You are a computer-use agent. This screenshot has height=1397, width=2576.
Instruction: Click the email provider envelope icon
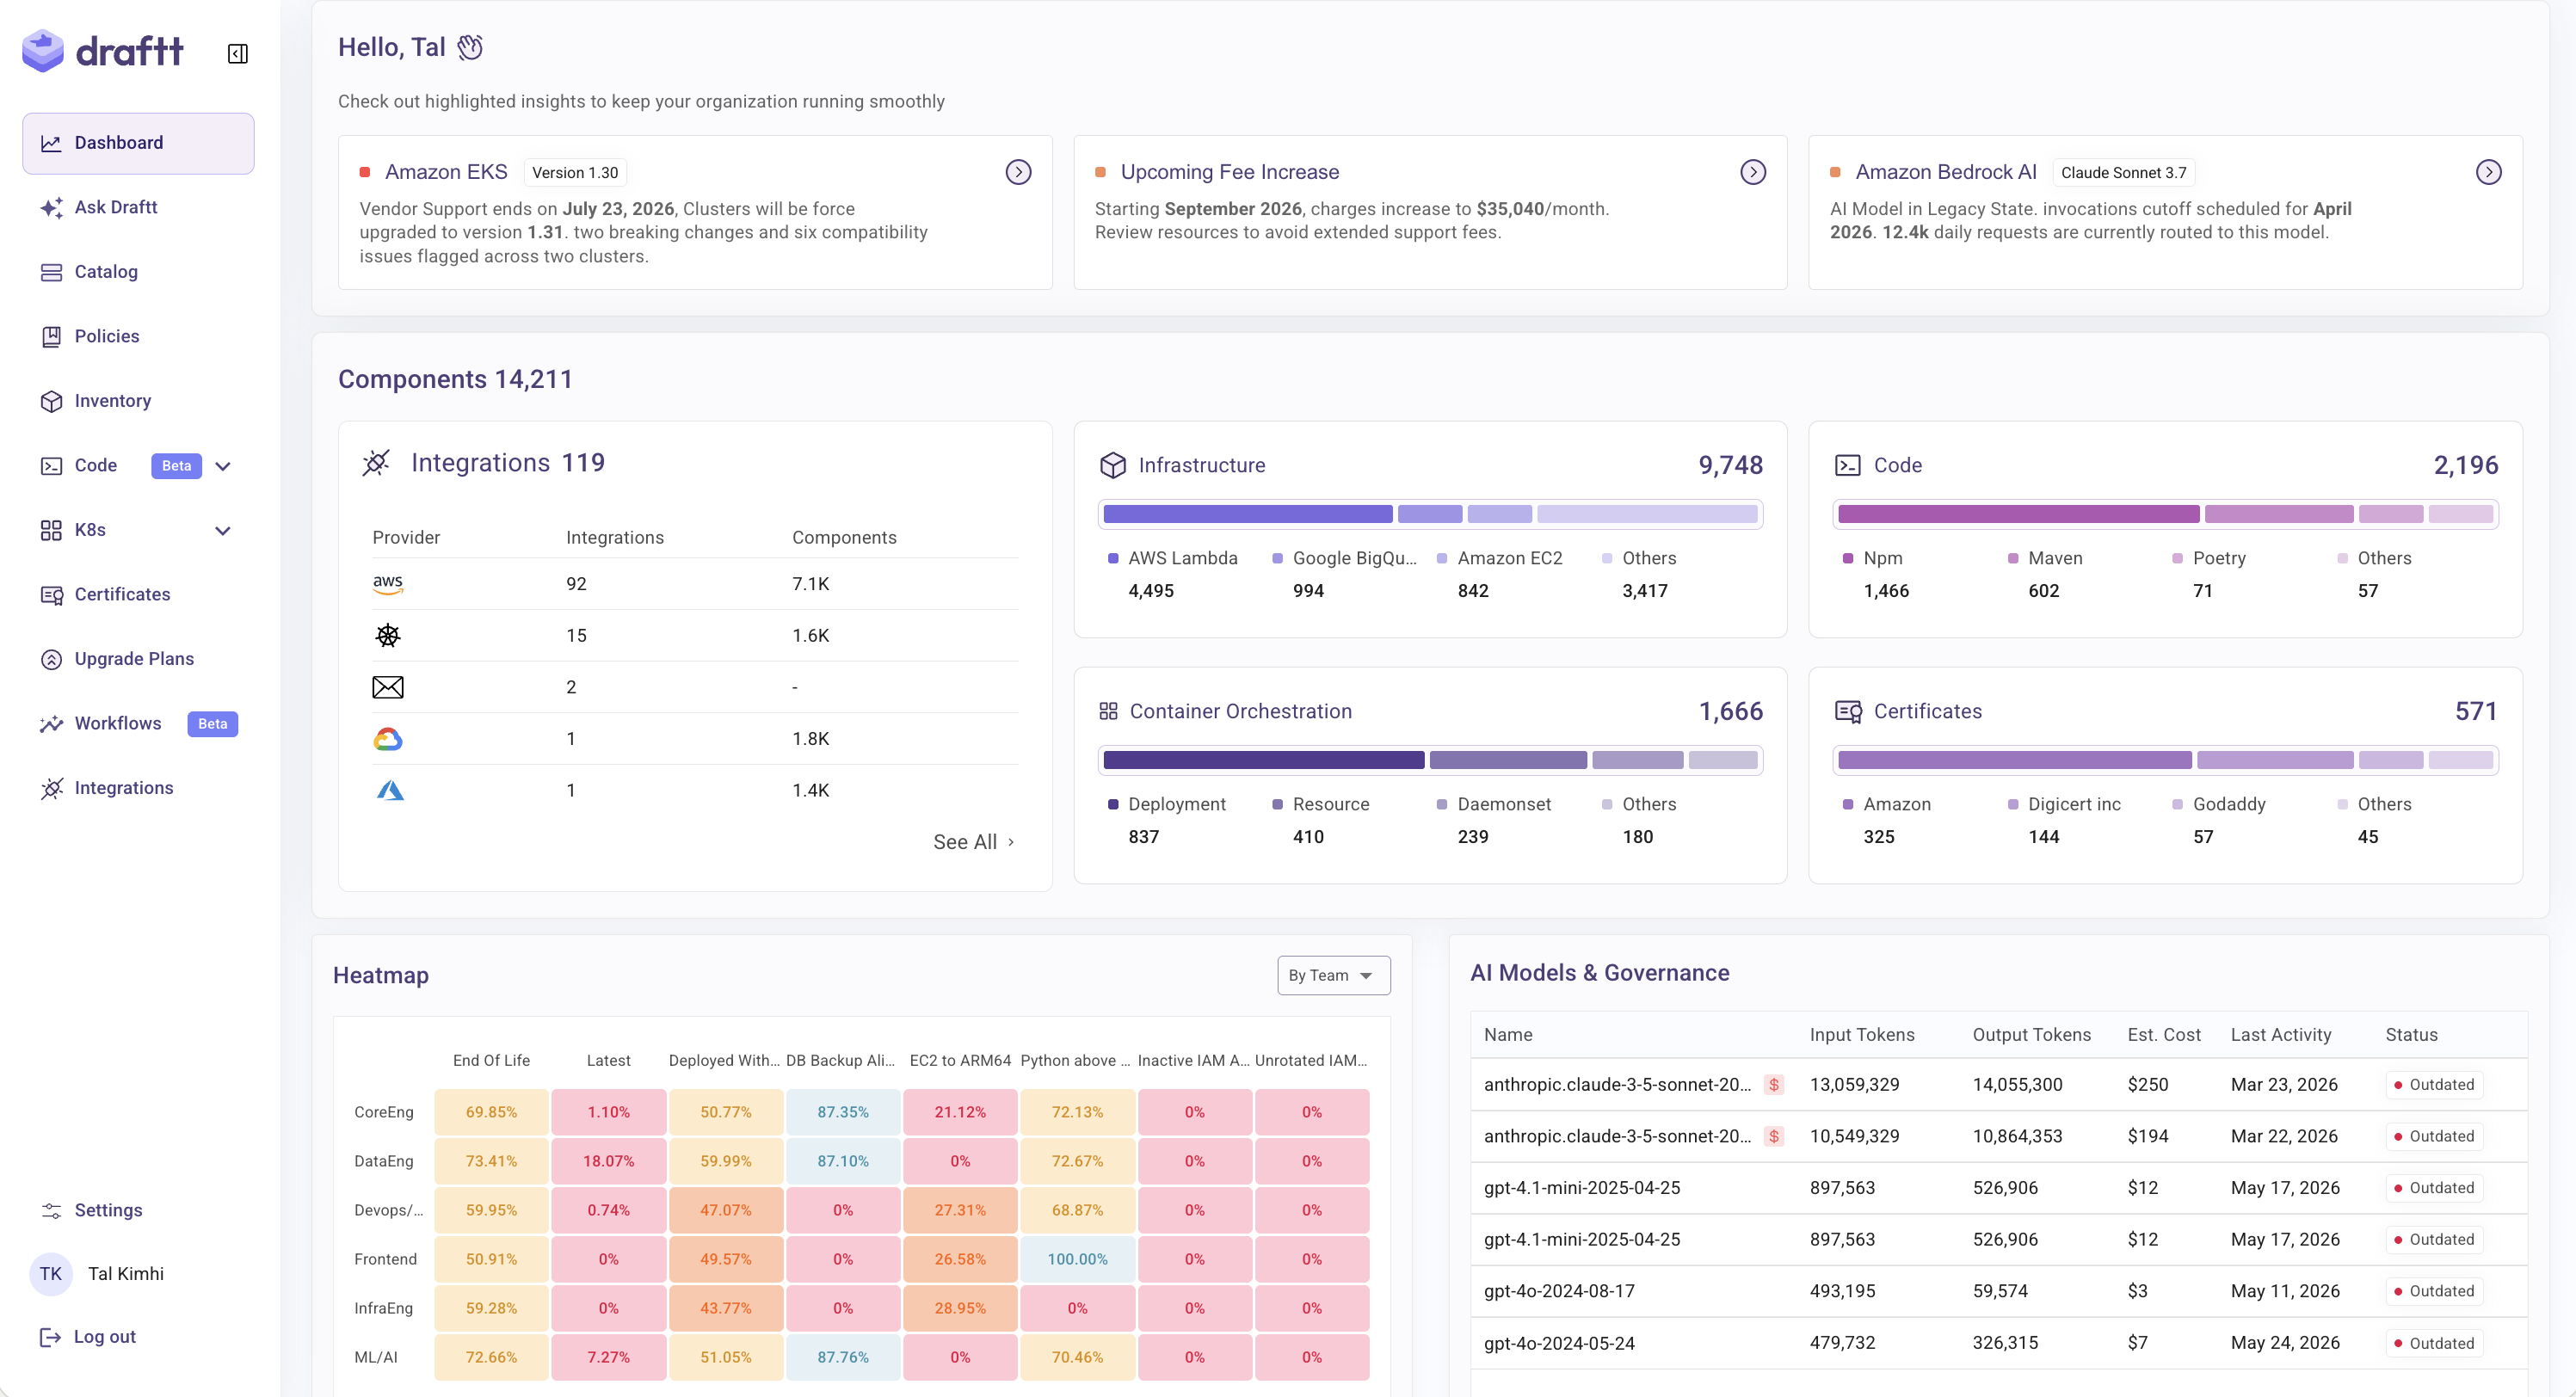(388, 687)
